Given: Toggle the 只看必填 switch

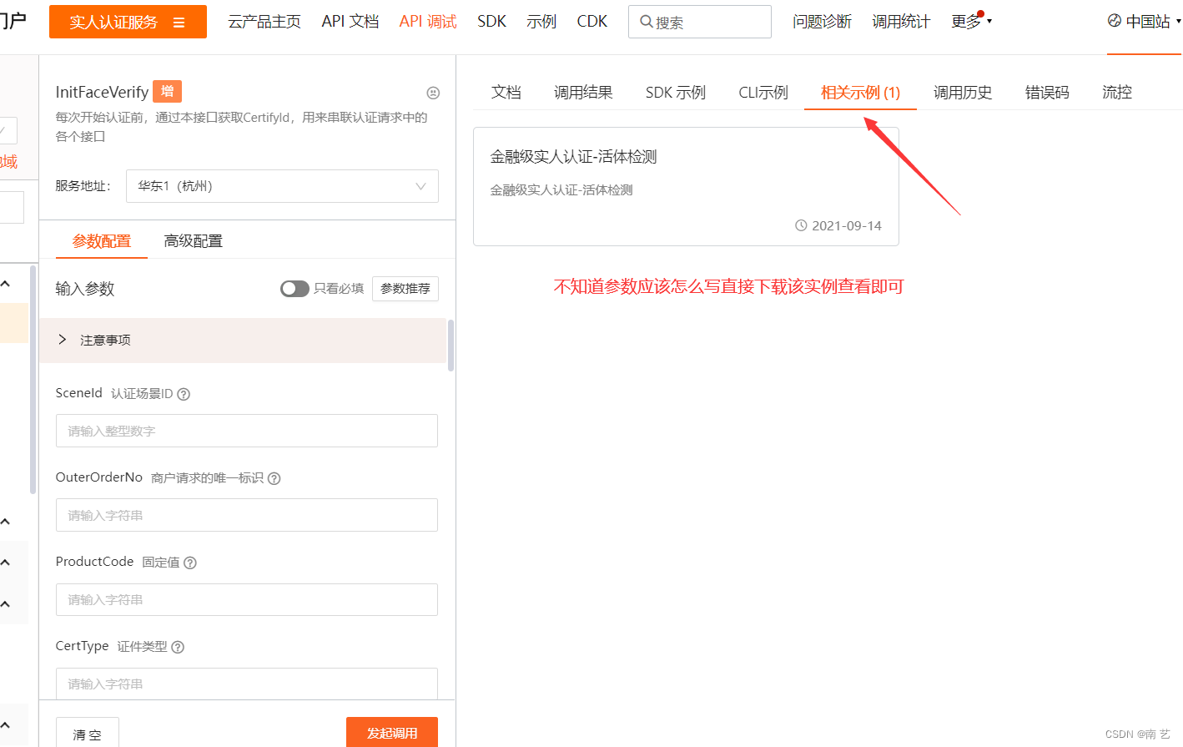Looking at the screenshot, I should [x=294, y=289].
